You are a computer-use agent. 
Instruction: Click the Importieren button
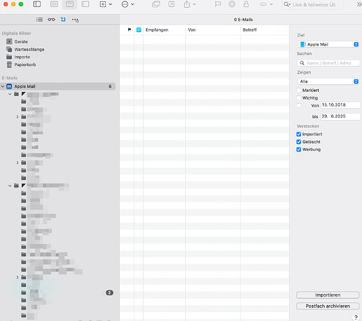tap(327, 295)
